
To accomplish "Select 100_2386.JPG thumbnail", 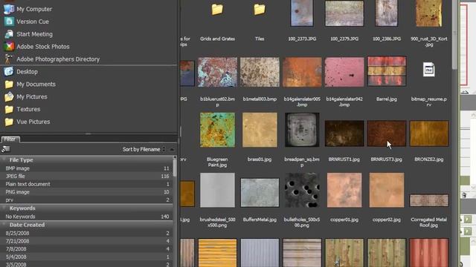I will point(386,13).
